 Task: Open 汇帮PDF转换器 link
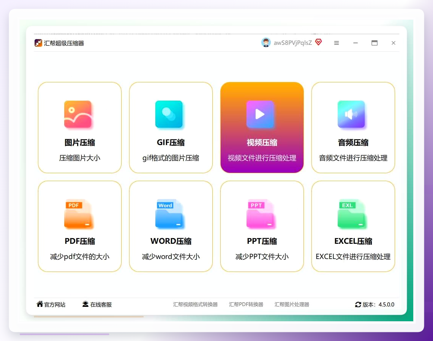(x=246, y=304)
